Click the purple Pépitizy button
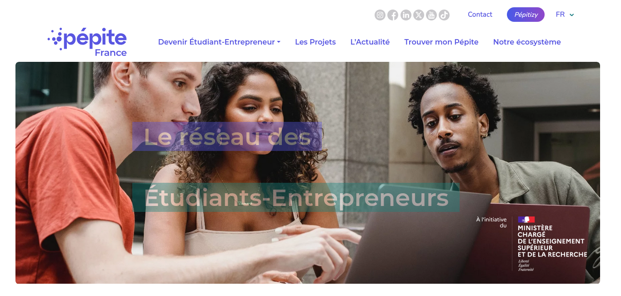 [x=526, y=15]
